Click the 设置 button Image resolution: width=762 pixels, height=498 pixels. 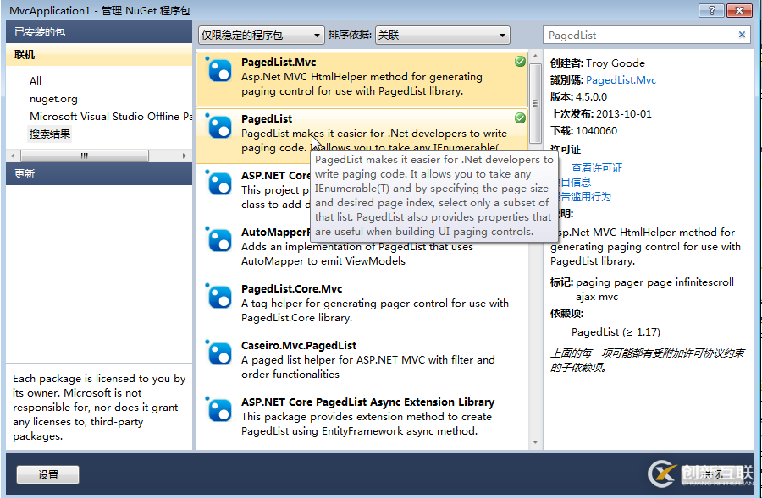(47, 474)
